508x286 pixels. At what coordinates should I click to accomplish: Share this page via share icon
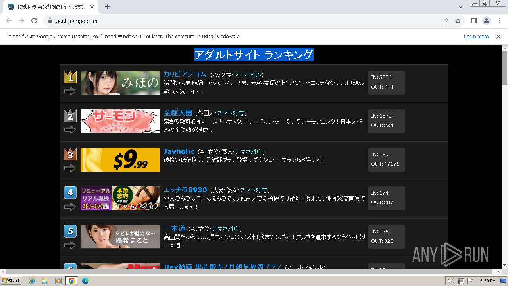[445, 21]
